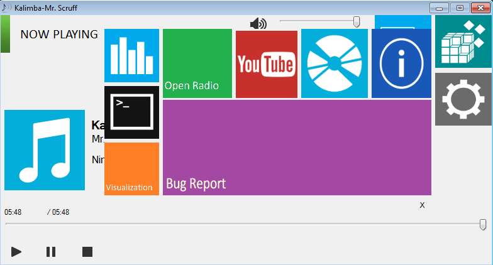The width and height of the screenshot is (493, 265).
Task: Click the teal registry cubes tile
Action: (463, 41)
